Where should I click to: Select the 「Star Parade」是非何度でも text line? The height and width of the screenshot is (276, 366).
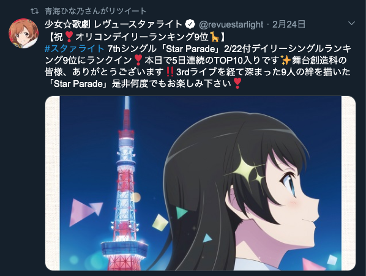click(x=143, y=83)
